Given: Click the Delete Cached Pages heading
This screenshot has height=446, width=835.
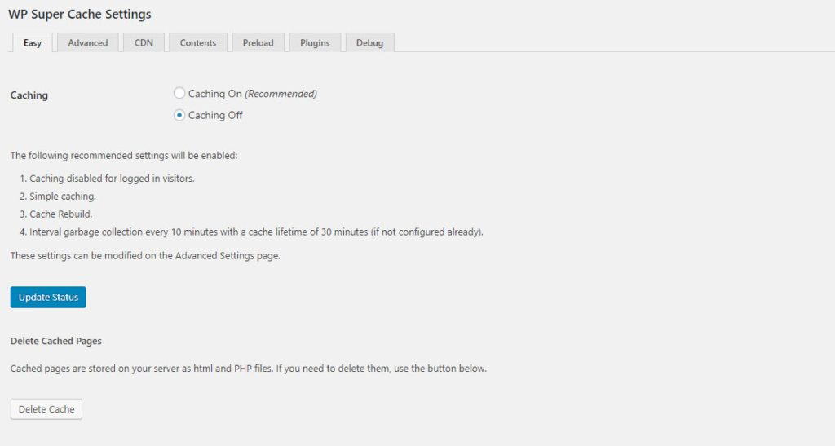Looking at the screenshot, I should click(55, 341).
